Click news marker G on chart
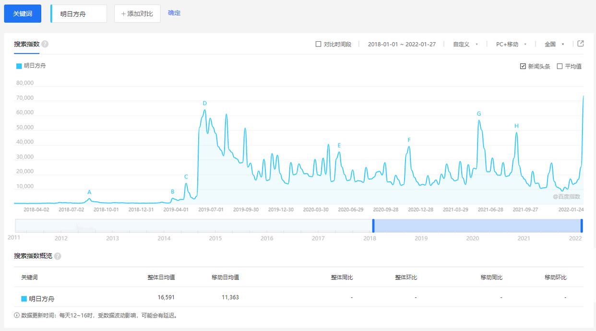596x331 pixels. (479, 114)
